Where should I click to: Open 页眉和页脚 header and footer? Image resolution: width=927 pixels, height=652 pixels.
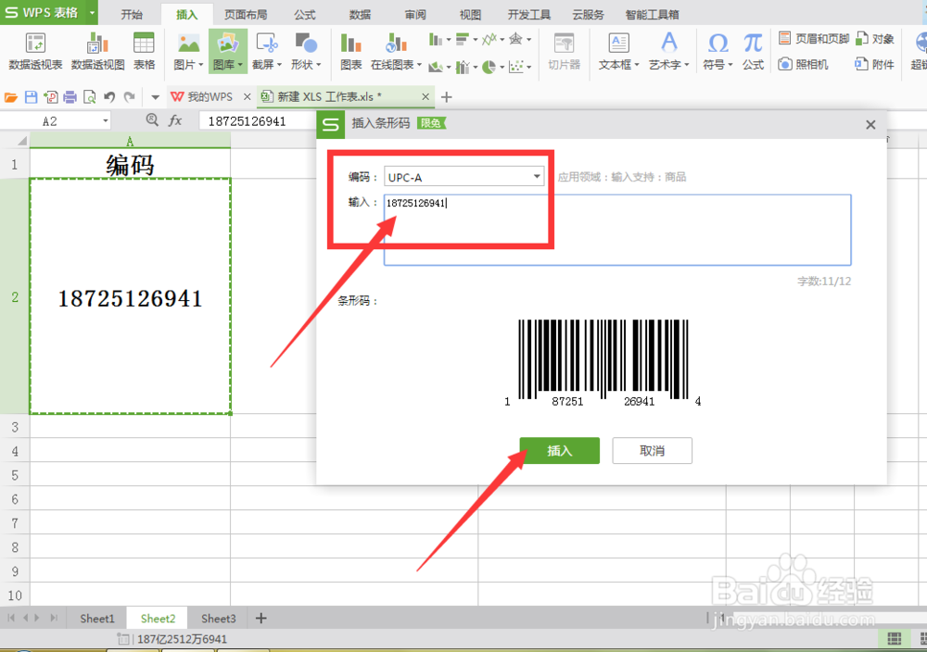(x=814, y=39)
